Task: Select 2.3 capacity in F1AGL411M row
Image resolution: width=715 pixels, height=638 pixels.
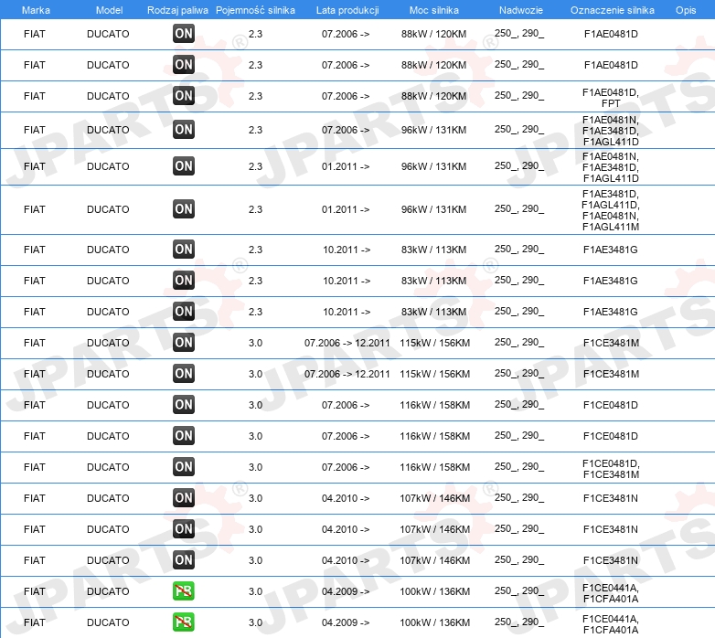Action: tap(255, 209)
